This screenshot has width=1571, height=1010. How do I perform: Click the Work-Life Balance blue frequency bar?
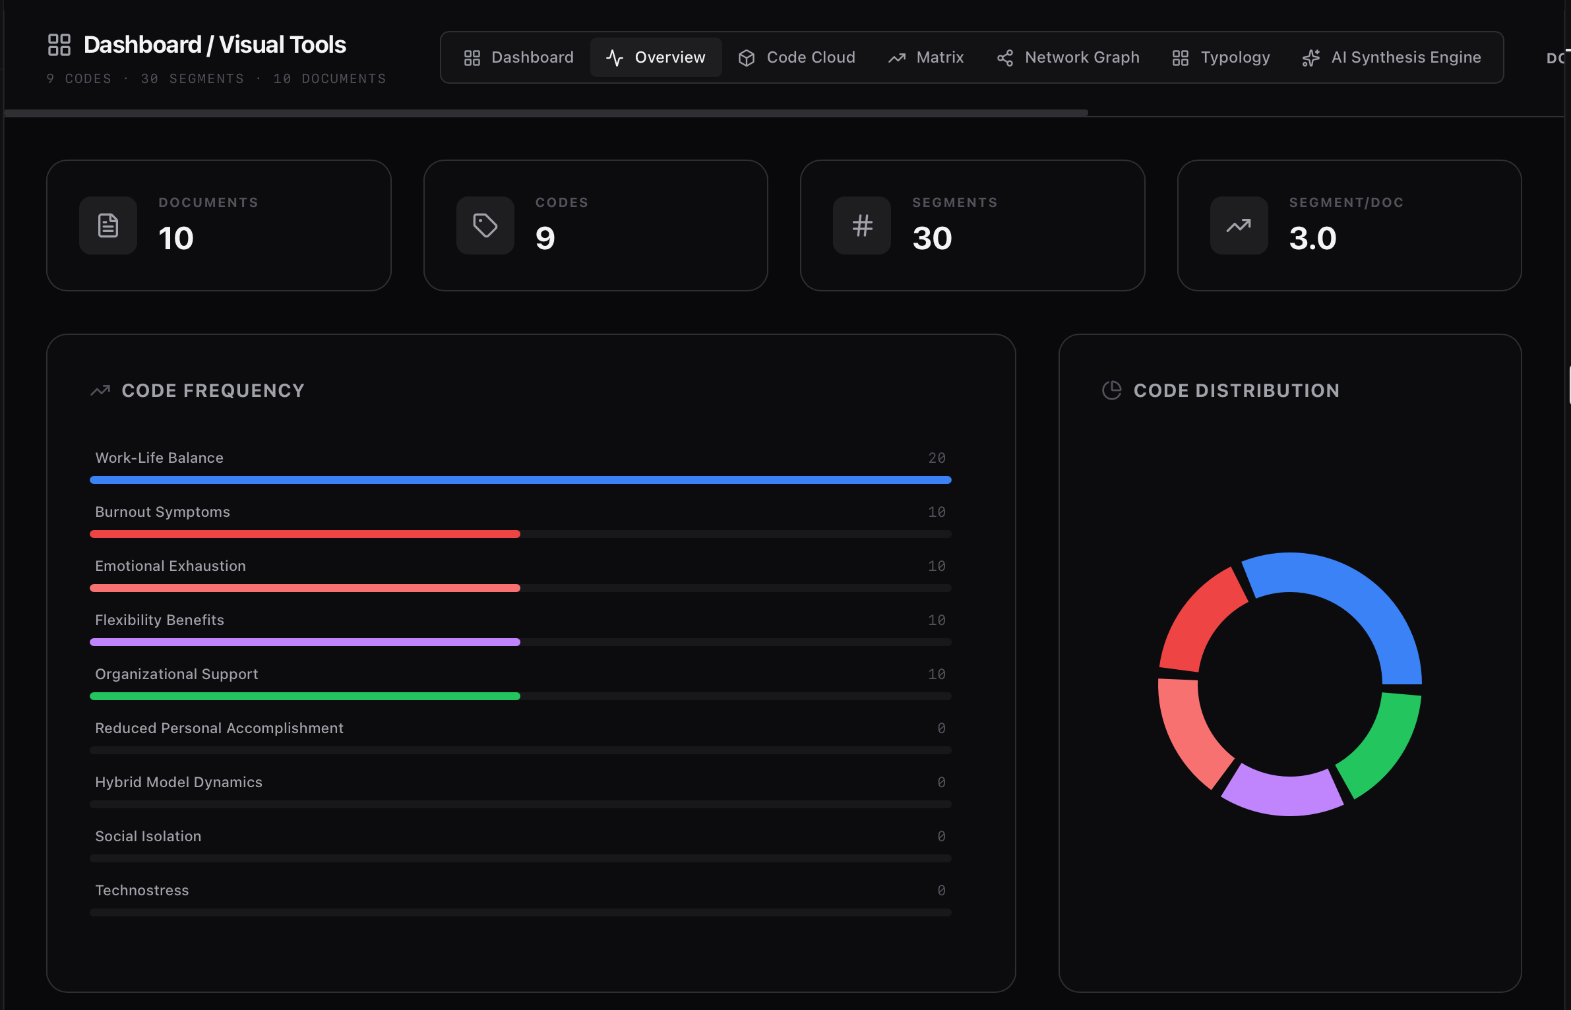pyautogui.click(x=520, y=480)
